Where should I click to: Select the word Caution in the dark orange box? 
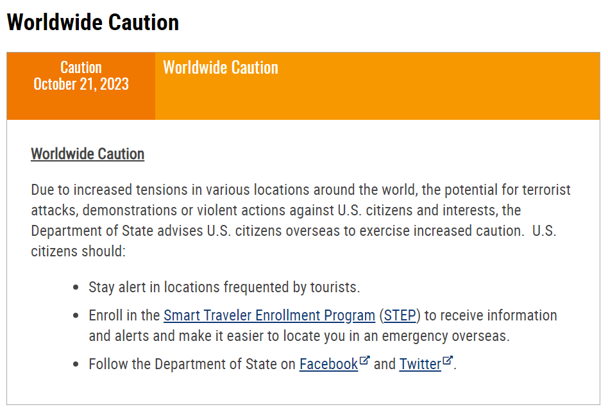coord(81,67)
